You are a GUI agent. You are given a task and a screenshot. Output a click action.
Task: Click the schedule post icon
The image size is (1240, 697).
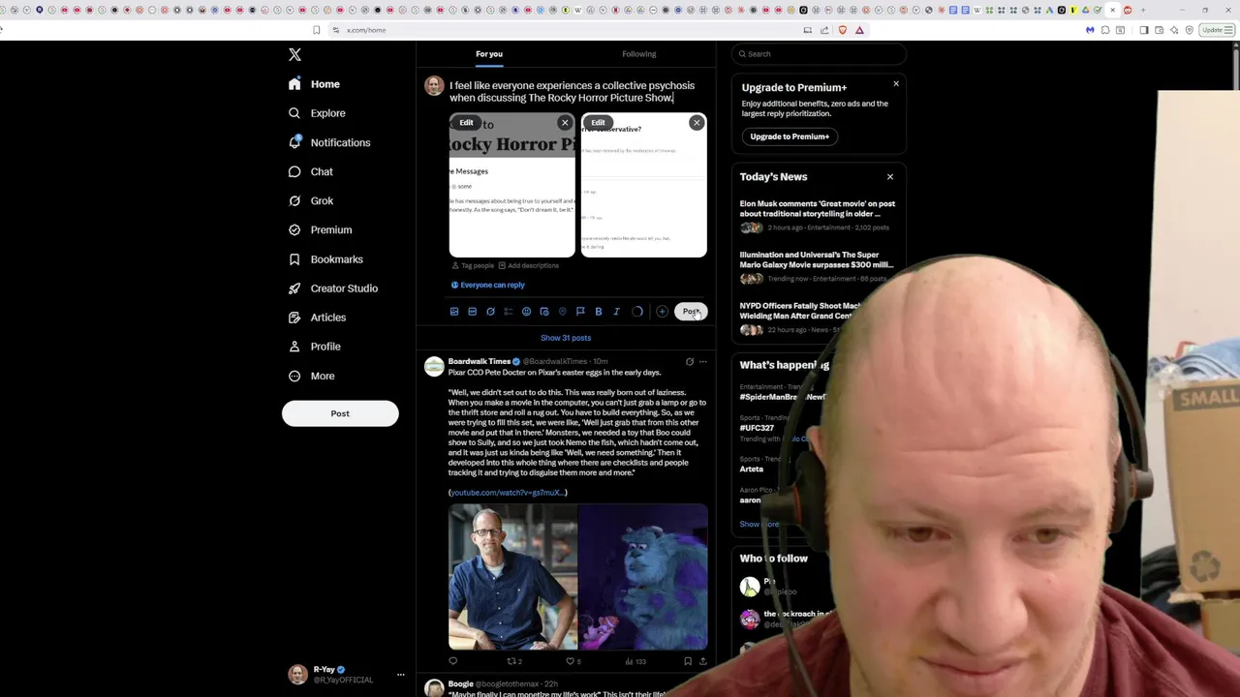tap(544, 312)
